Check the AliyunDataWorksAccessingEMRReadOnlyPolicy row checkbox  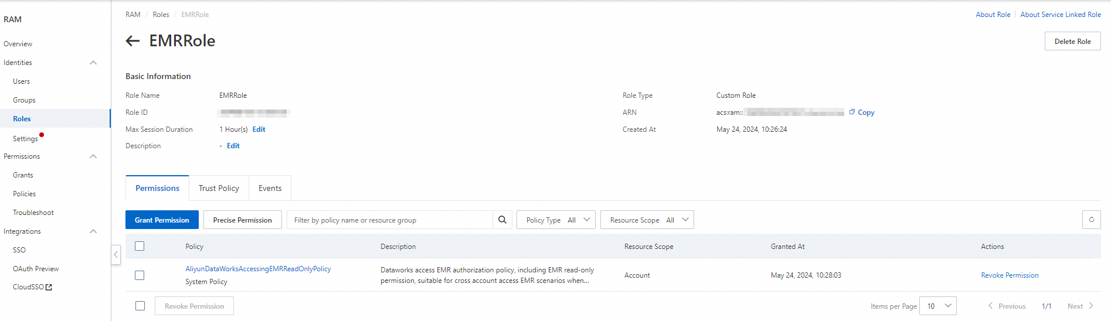click(x=140, y=275)
